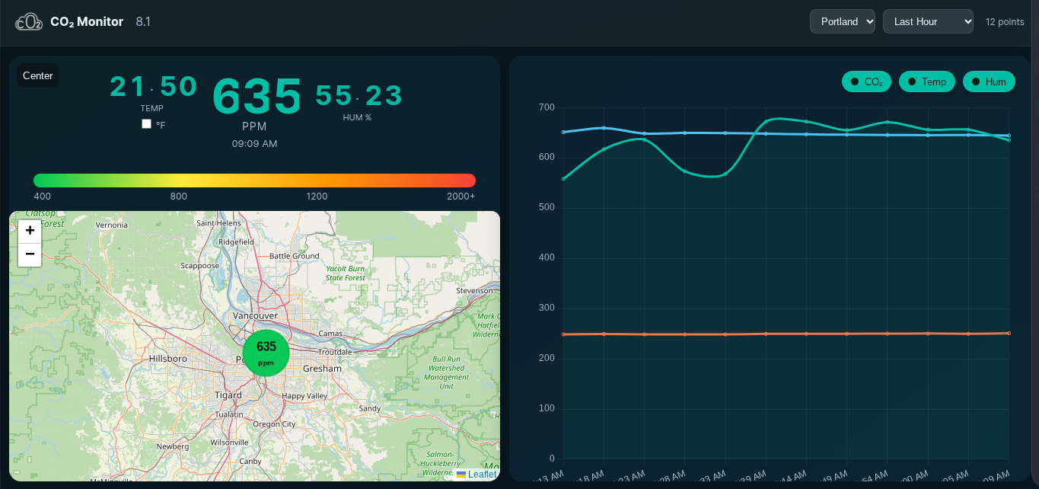The image size is (1039, 489).
Task: Zoom out using the map minus icon
Action: [x=30, y=254]
